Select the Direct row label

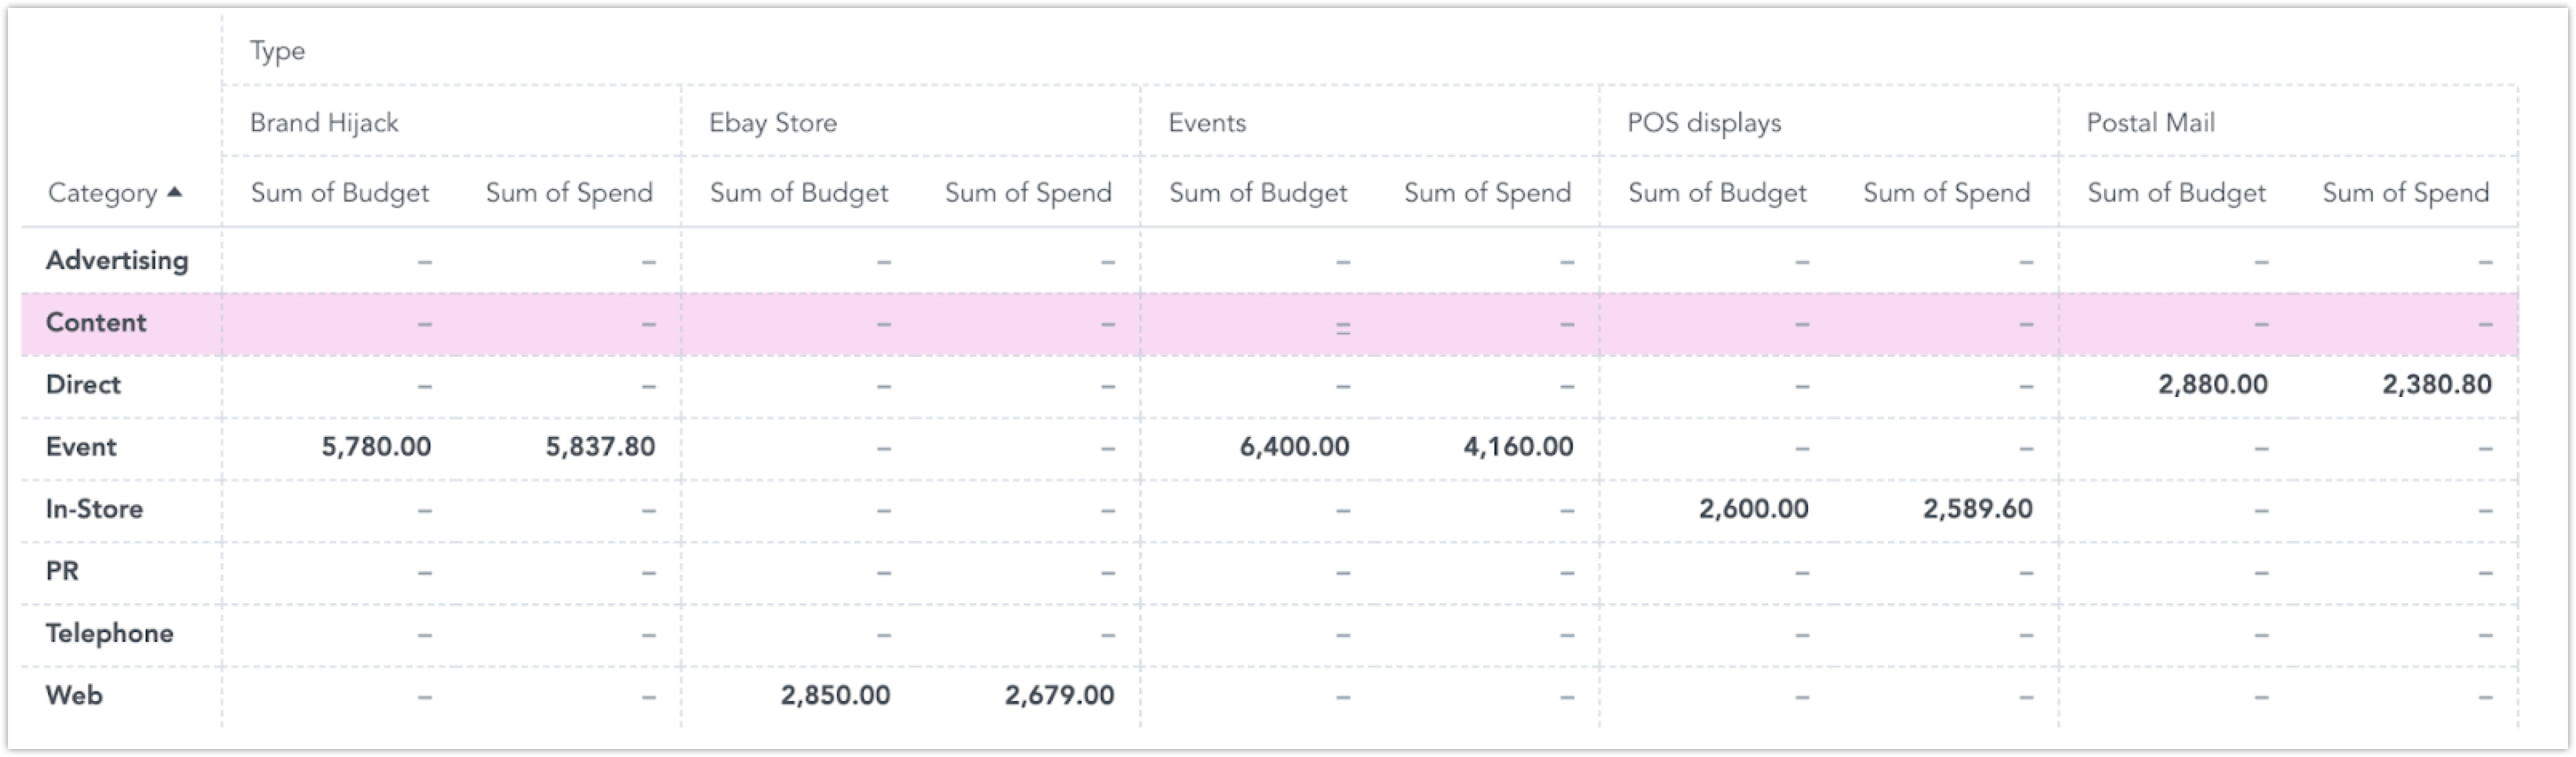coord(83,385)
